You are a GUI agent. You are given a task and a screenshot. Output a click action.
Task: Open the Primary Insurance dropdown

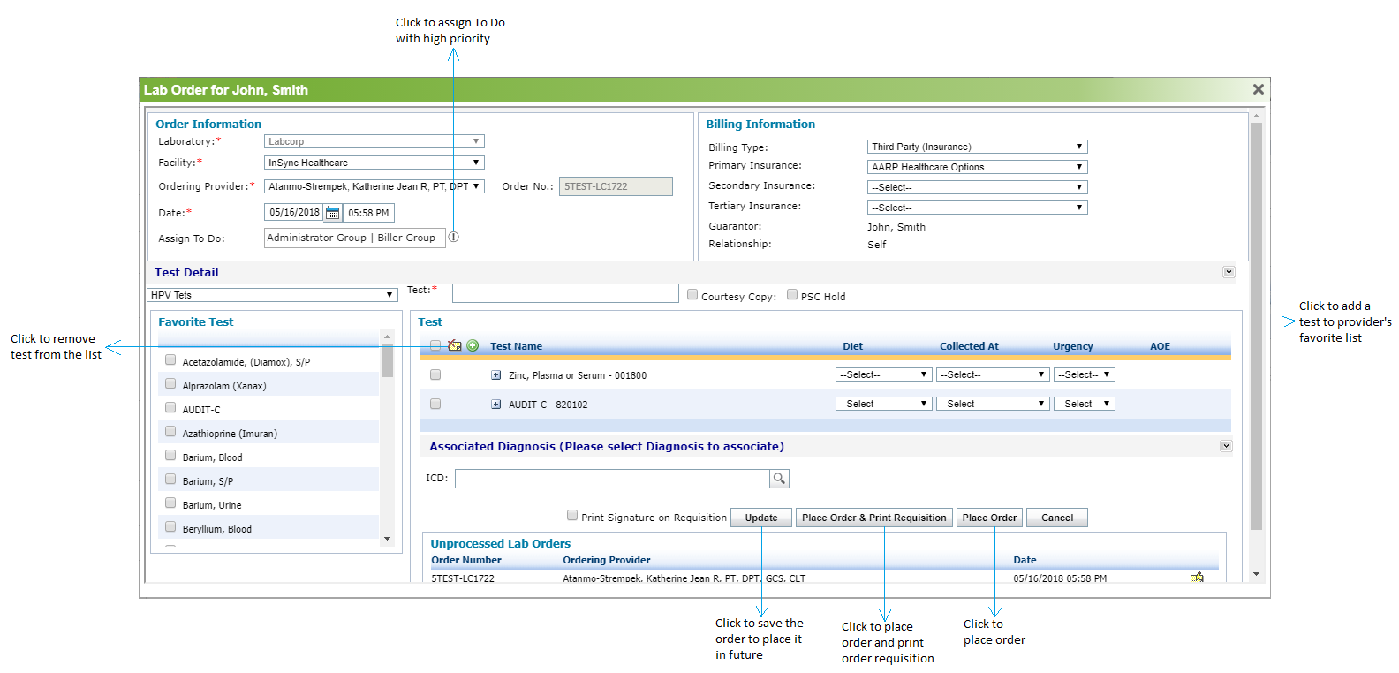click(x=977, y=167)
